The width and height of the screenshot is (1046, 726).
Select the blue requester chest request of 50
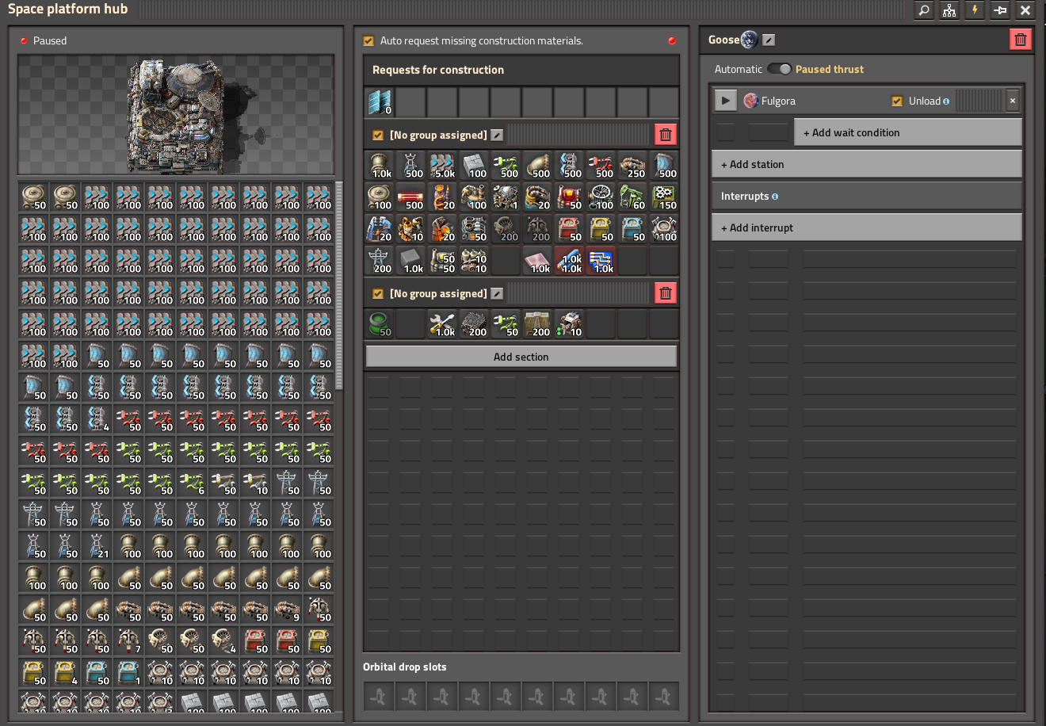632,229
